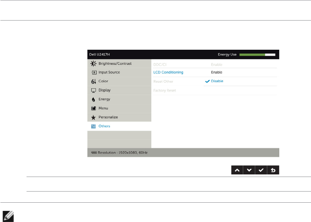Select the Reset Other option
This screenshot has width=311, height=222.
coord(163,81)
